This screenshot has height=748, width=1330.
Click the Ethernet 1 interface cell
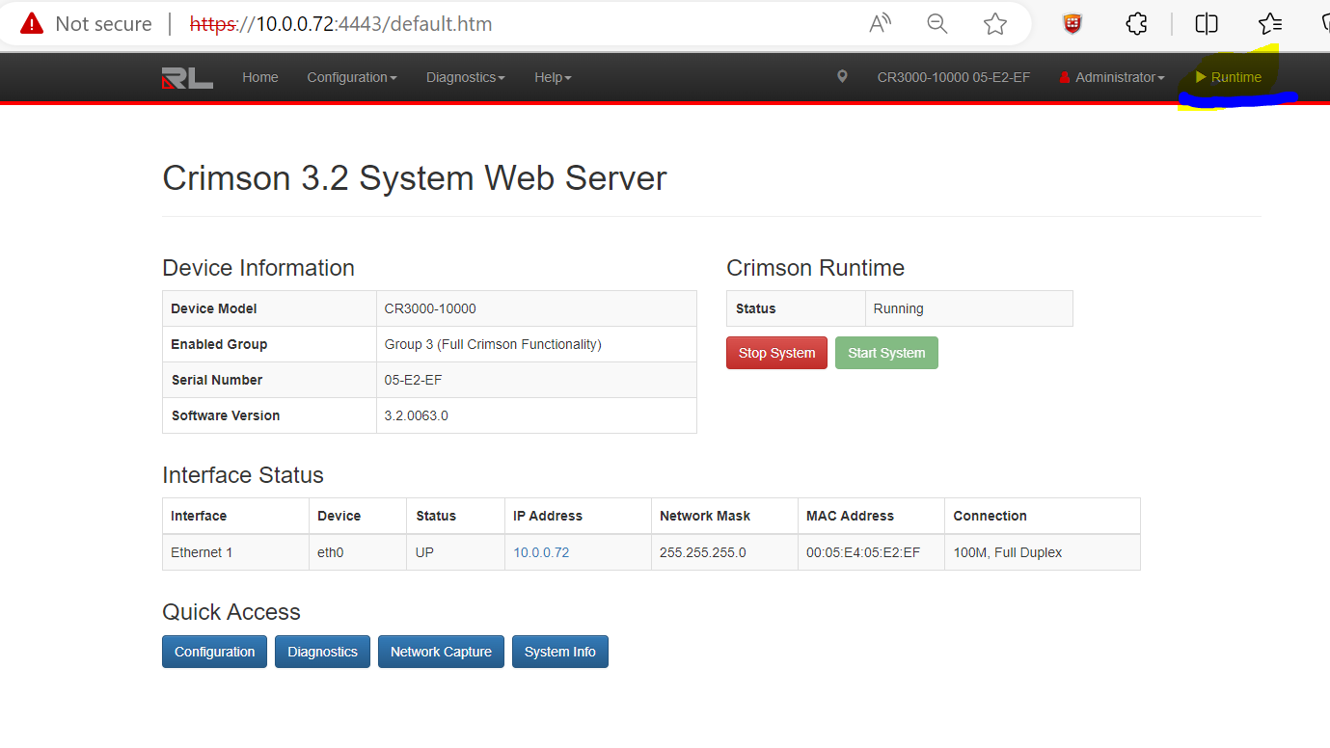tap(235, 552)
